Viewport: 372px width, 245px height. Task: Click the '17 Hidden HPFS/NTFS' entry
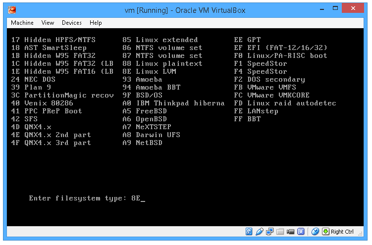[x=53, y=40]
